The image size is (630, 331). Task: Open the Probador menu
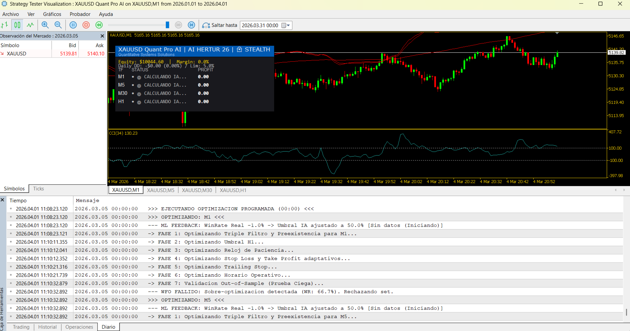pos(80,14)
